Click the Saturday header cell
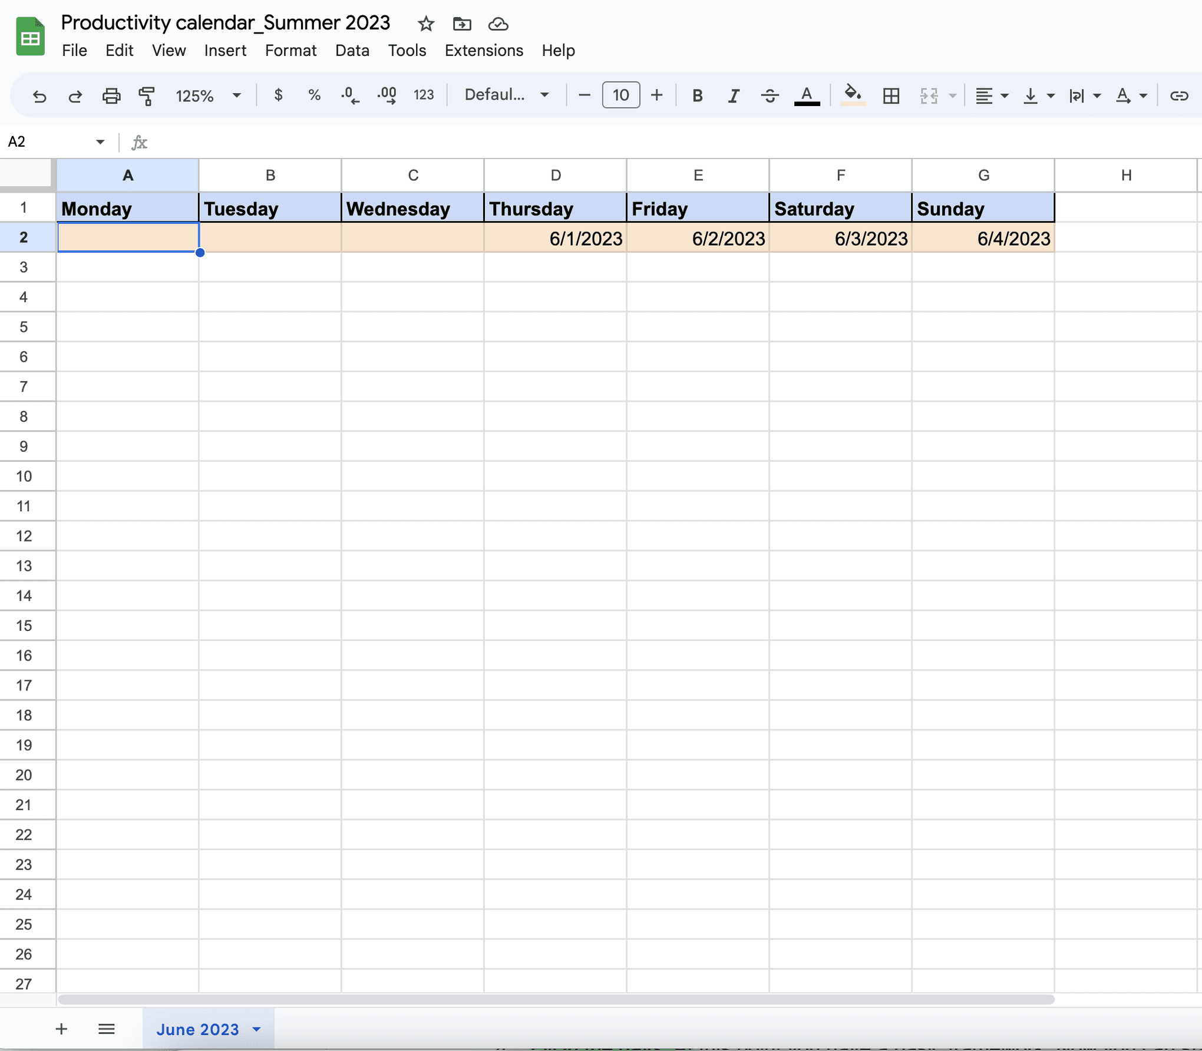The height and width of the screenshot is (1051, 1202). point(841,208)
